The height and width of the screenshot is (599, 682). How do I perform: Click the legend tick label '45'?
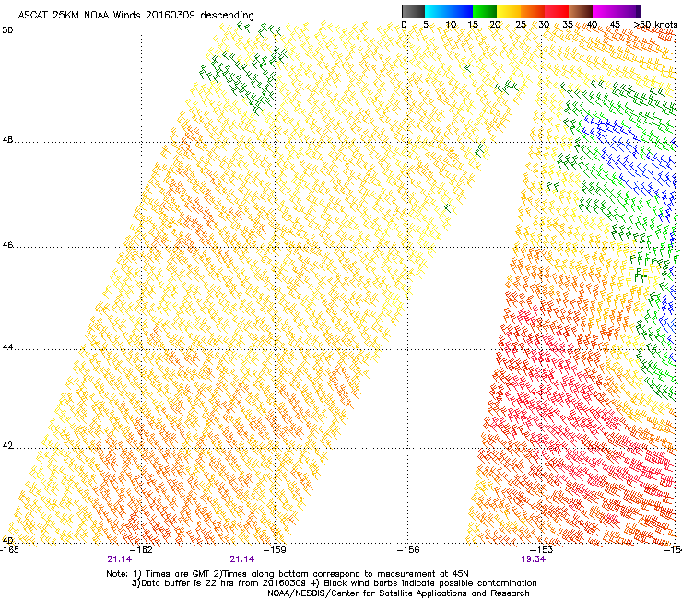coord(615,25)
